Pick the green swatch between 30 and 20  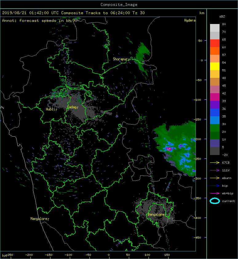(215, 128)
